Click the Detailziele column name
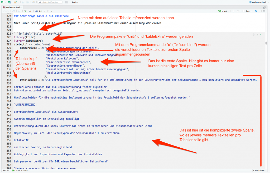 point(28,80)
